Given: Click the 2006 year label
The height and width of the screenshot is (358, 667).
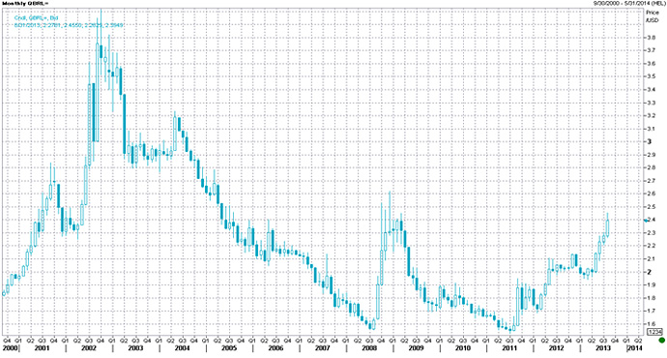Looking at the screenshot, I should point(275,348).
